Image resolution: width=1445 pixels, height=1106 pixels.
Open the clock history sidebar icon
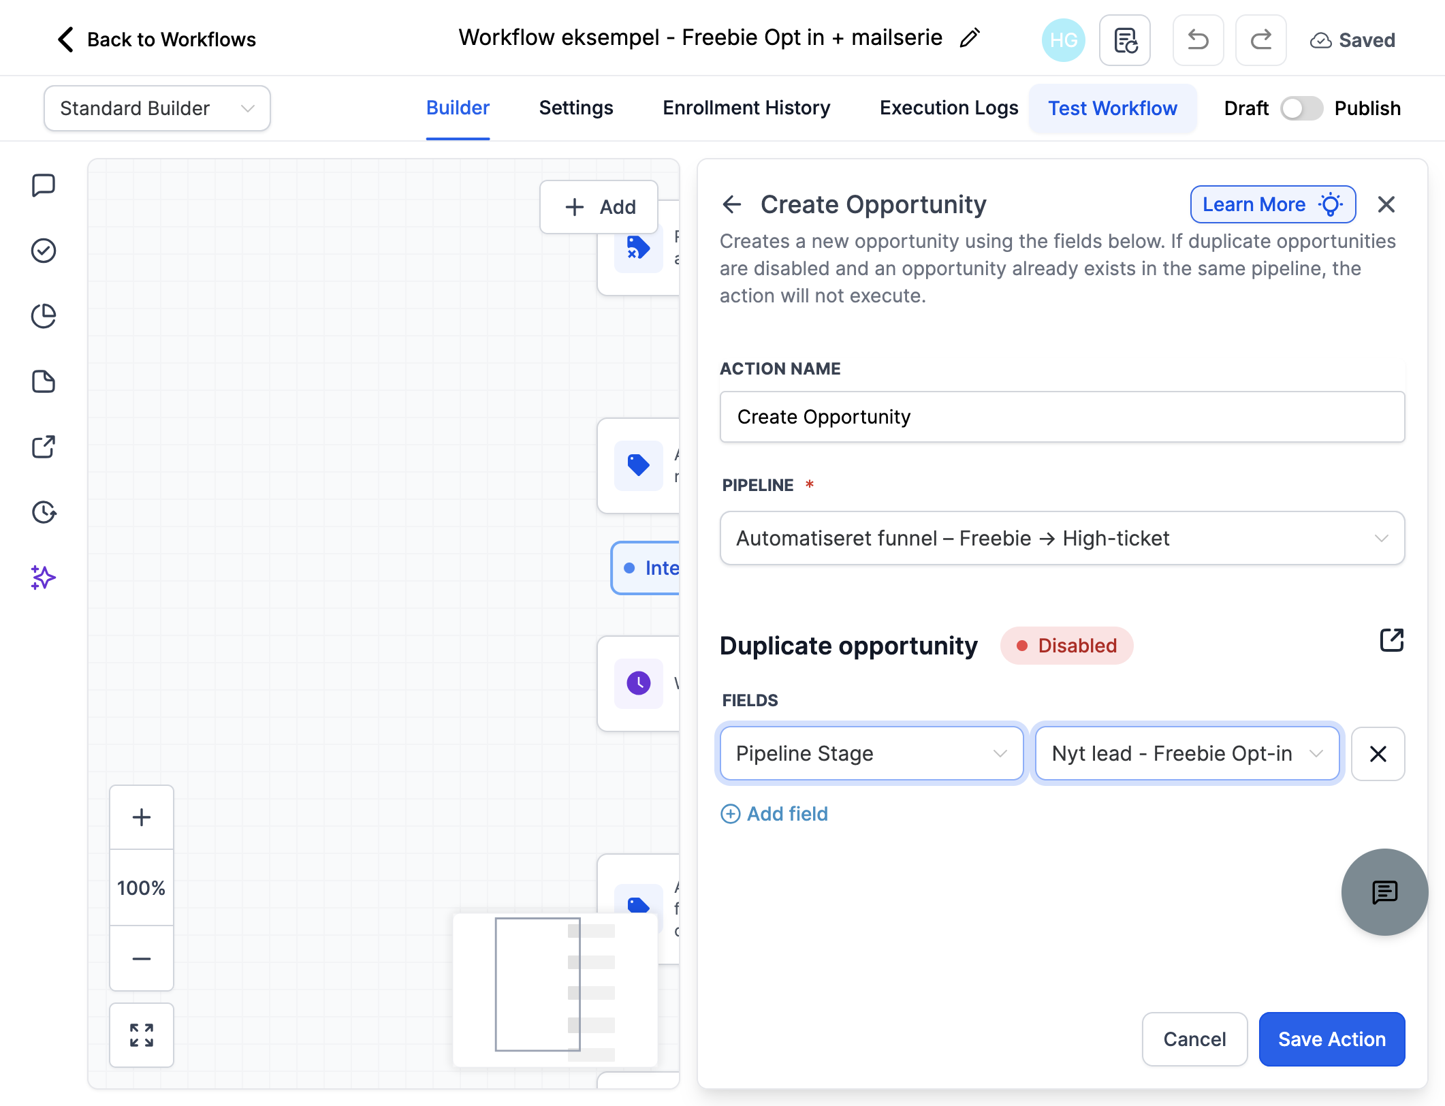tap(44, 512)
